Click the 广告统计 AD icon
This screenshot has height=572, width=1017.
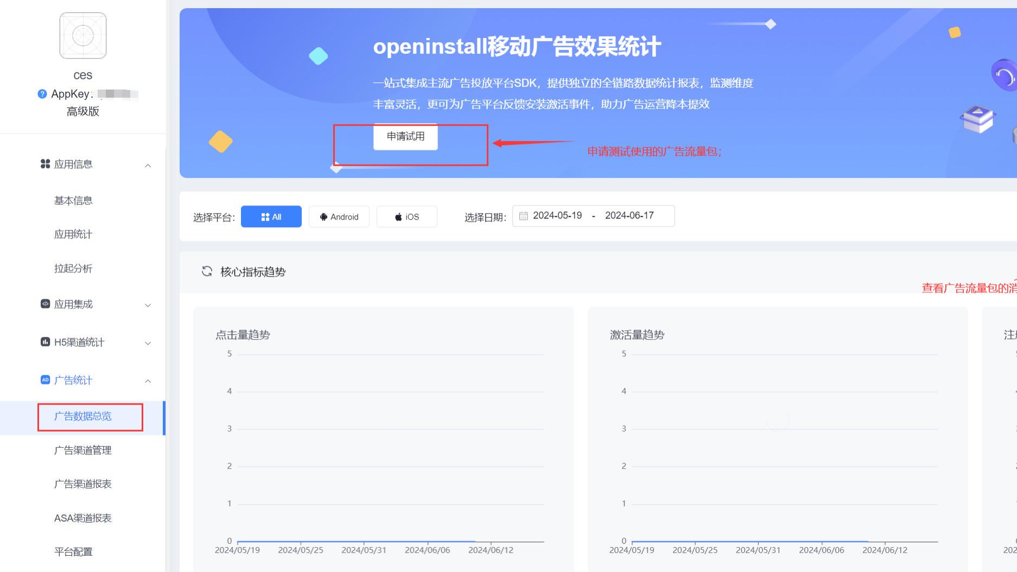coord(46,380)
